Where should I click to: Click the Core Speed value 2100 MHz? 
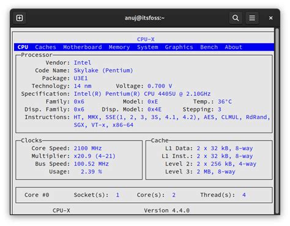[87, 148]
